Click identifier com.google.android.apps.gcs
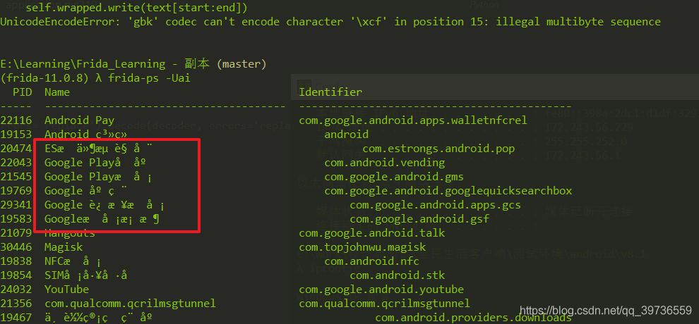 435,205
